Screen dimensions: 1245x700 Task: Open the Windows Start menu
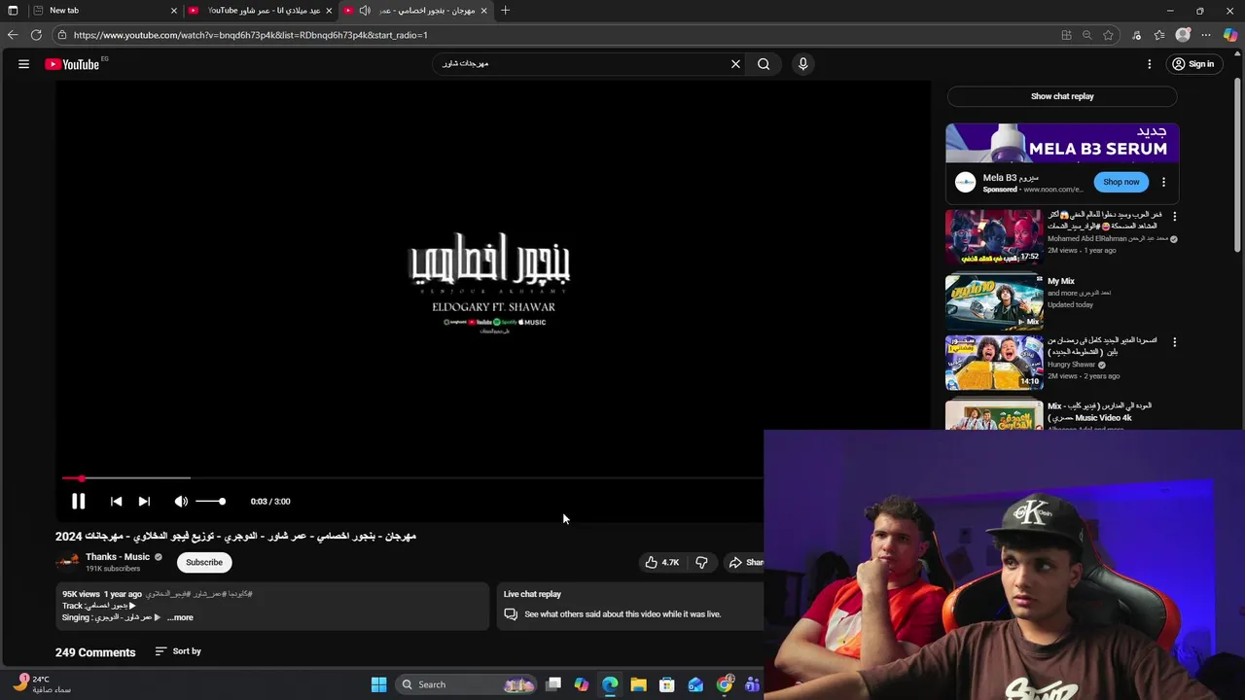tap(378, 684)
